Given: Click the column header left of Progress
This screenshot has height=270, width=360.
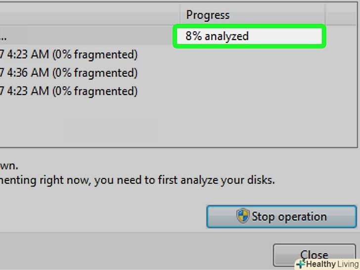Looking at the screenshot, I should [x=89, y=15].
